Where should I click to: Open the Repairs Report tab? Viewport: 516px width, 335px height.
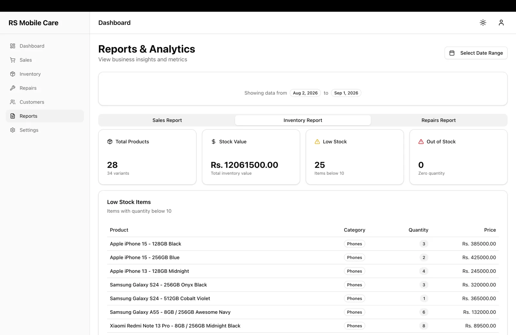pos(439,120)
